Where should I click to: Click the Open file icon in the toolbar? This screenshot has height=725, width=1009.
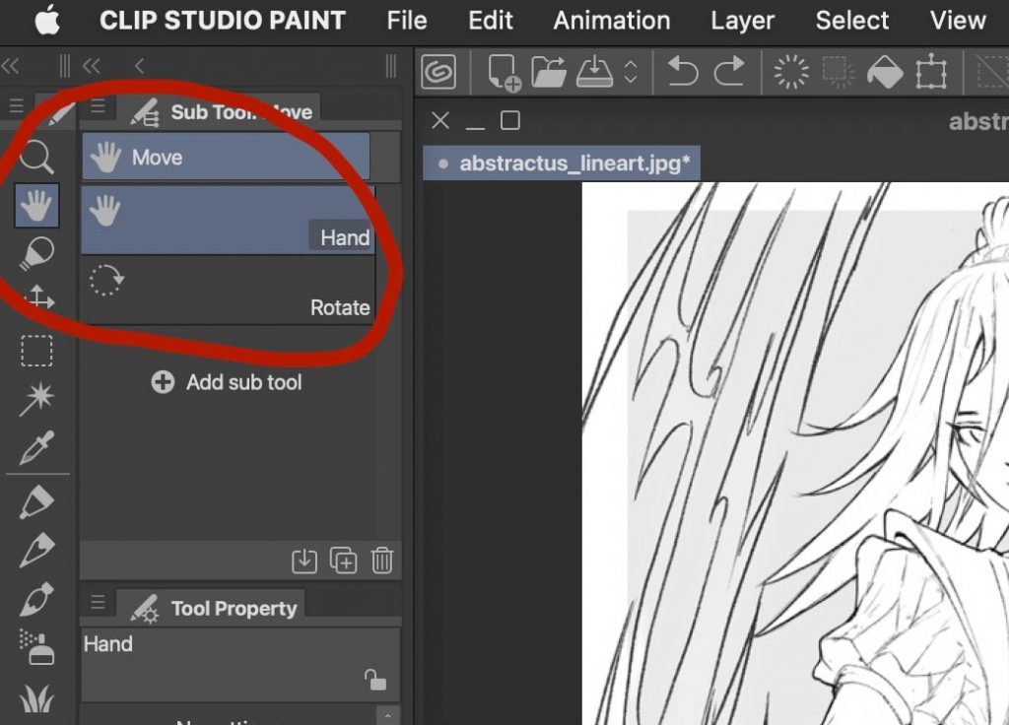coord(549,71)
